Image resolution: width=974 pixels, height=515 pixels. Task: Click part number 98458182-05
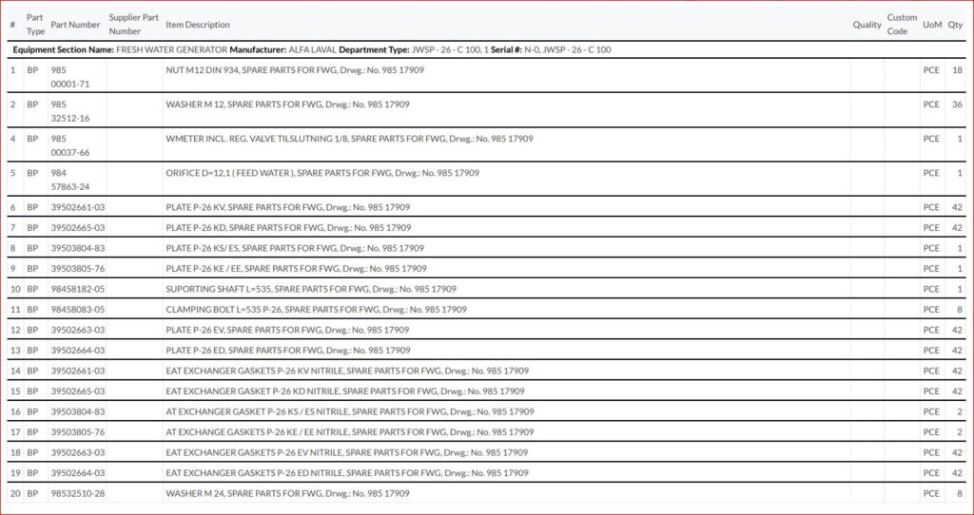[77, 289]
